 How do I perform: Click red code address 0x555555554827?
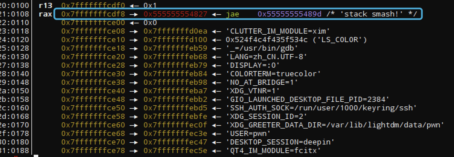(x=175, y=14)
